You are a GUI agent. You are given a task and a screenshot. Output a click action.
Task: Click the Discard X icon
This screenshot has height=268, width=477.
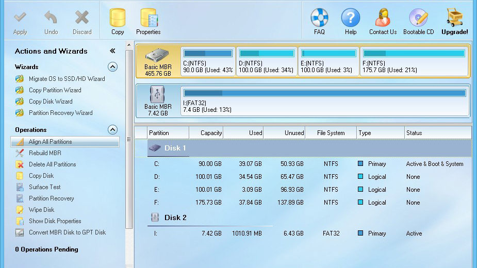coord(82,18)
